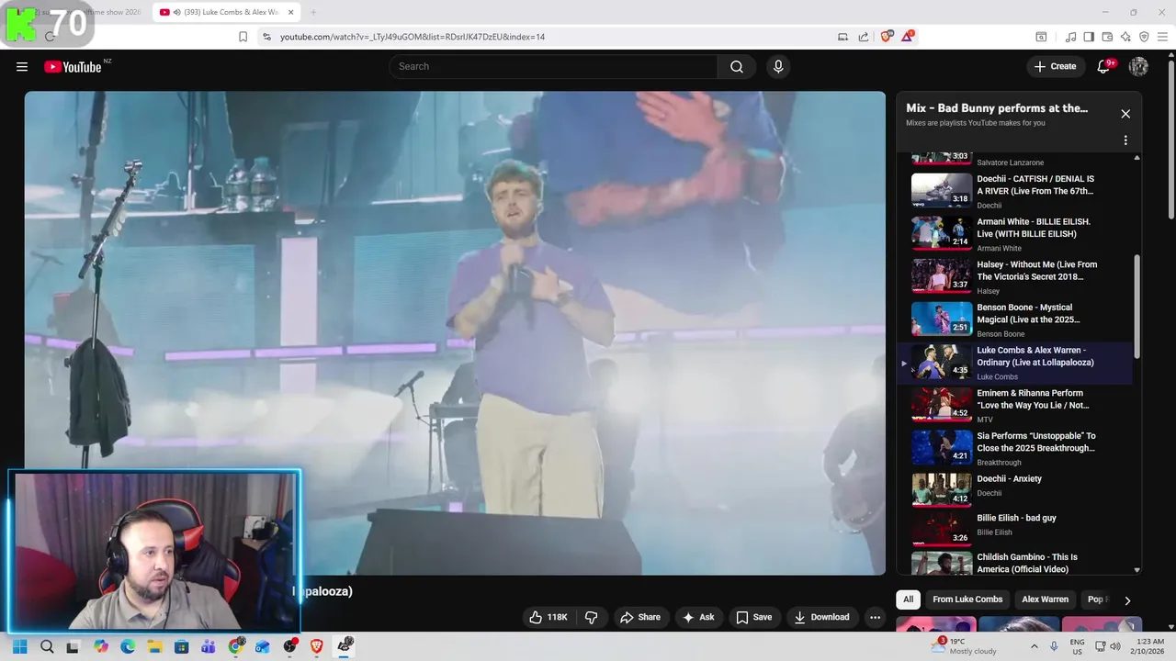Image resolution: width=1176 pixels, height=661 pixels.
Task: Click the playlist panel scrollbar
Action: click(x=1137, y=307)
